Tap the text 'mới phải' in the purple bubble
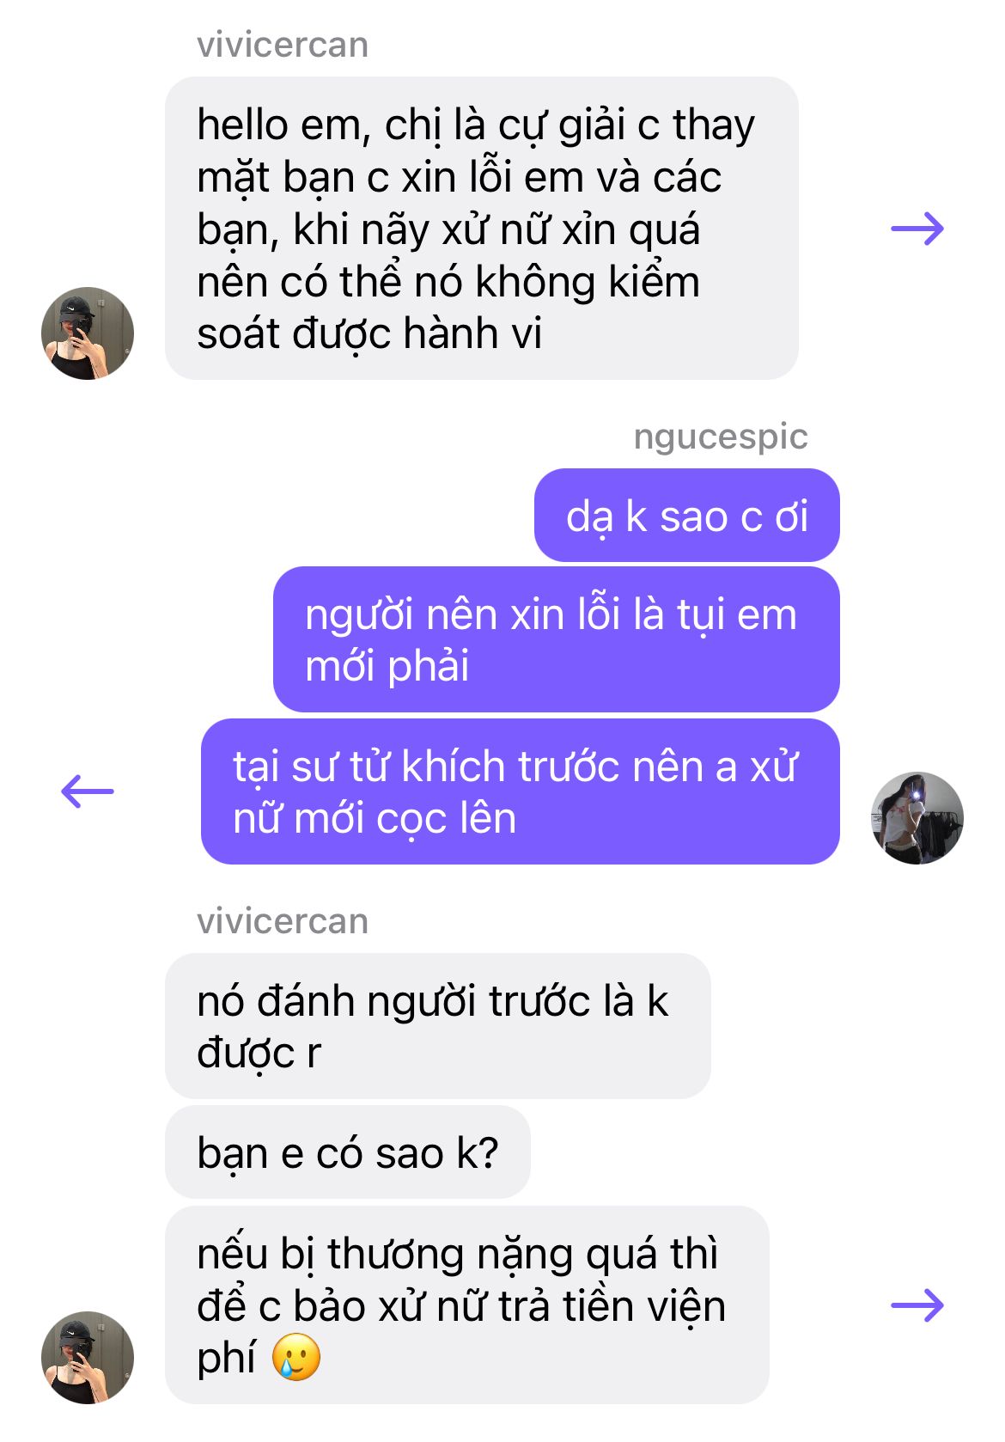1005x1442 pixels. click(387, 667)
